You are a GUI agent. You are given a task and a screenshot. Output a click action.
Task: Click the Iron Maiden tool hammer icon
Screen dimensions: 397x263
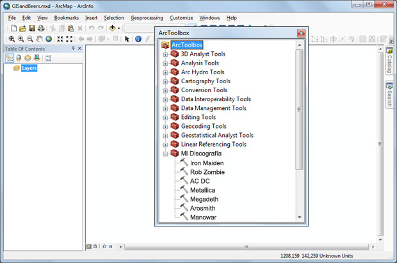click(184, 163)
